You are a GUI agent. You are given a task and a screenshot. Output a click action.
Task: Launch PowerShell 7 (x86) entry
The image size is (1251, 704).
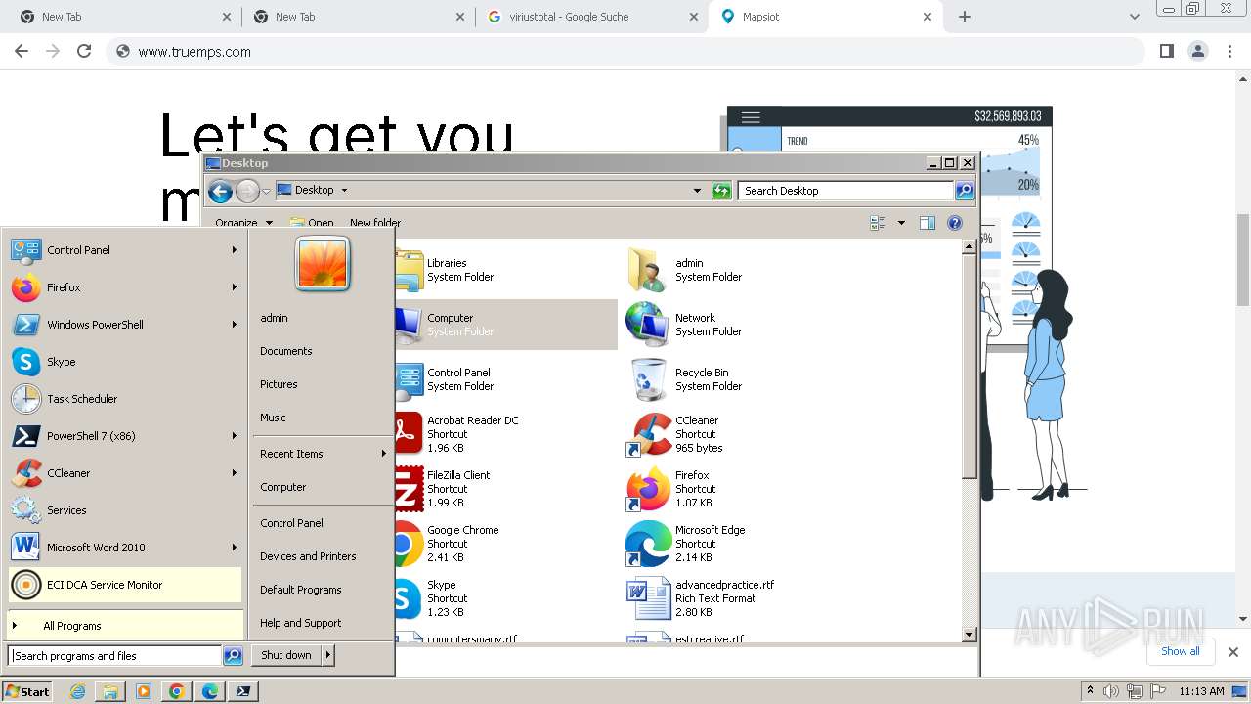coord(124,436)
